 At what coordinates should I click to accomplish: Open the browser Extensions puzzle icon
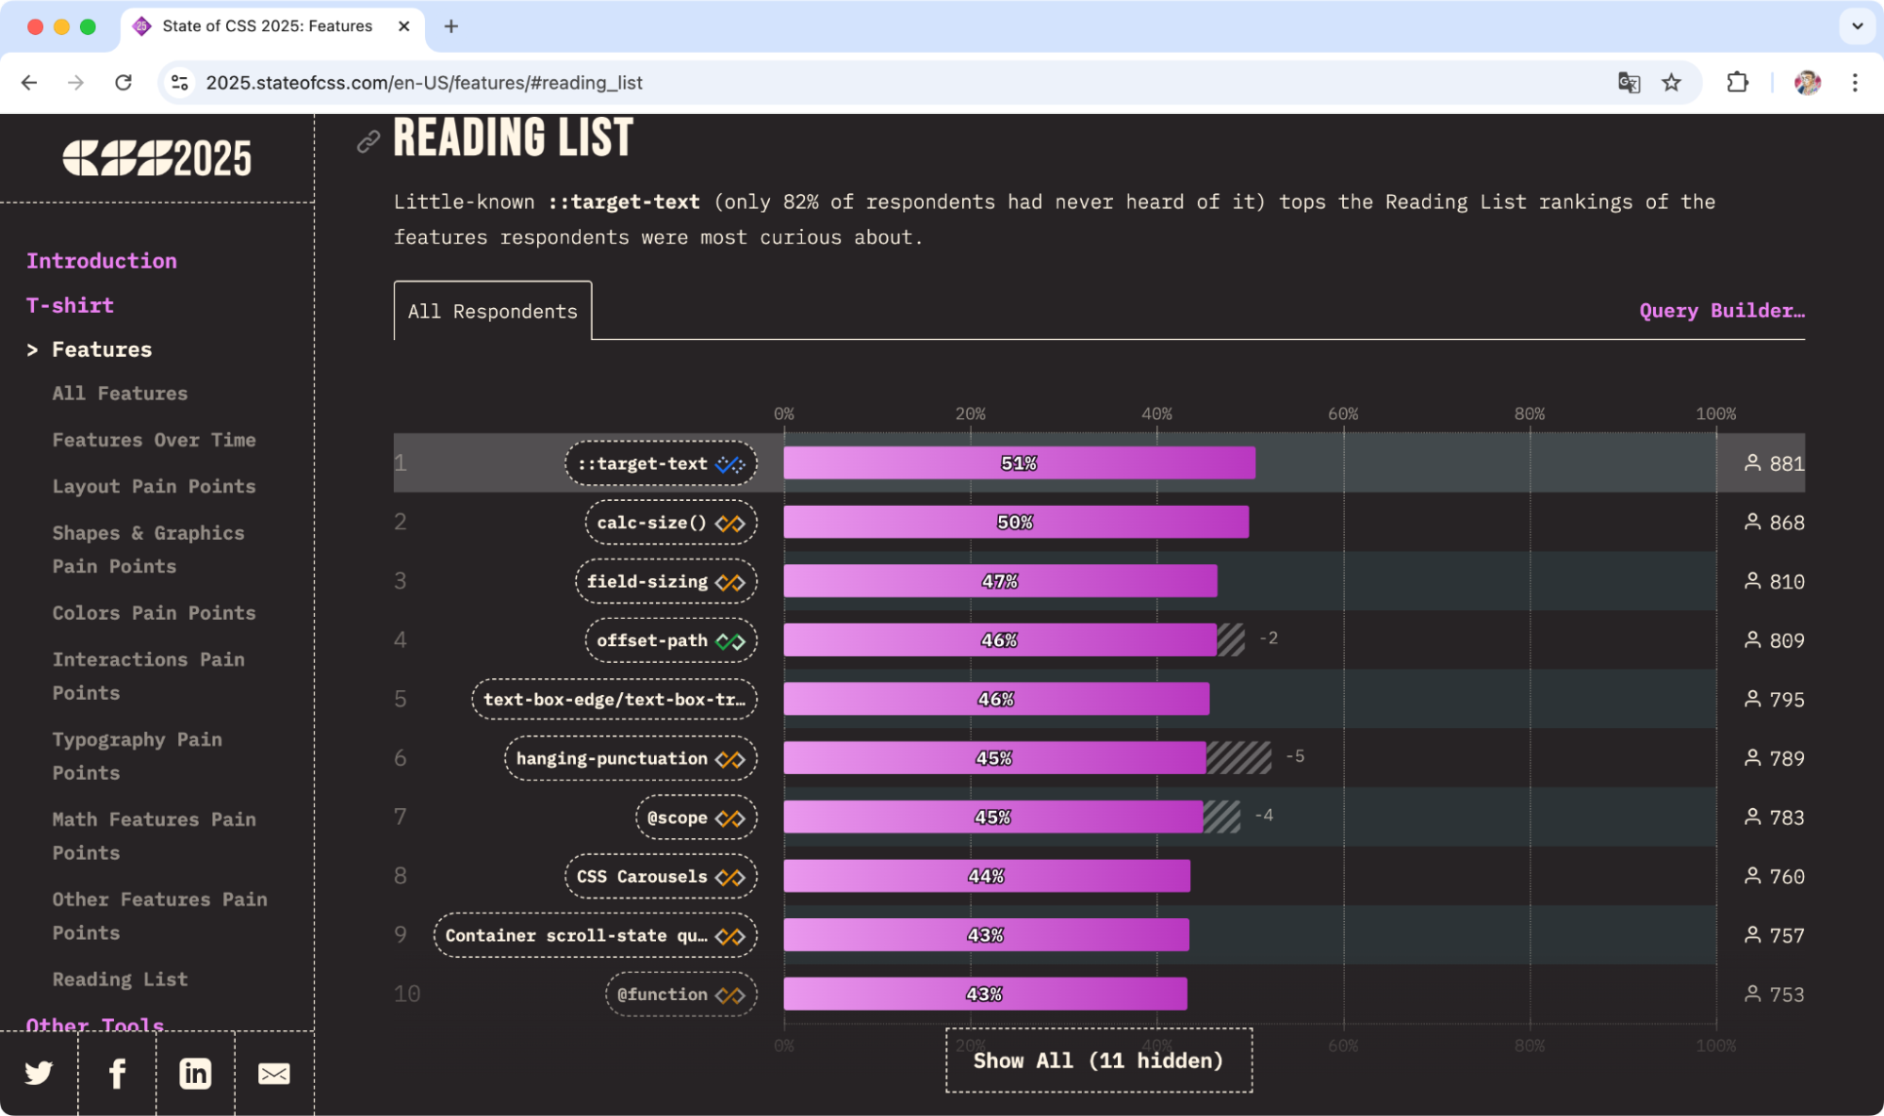click(x=1737, y=83)
